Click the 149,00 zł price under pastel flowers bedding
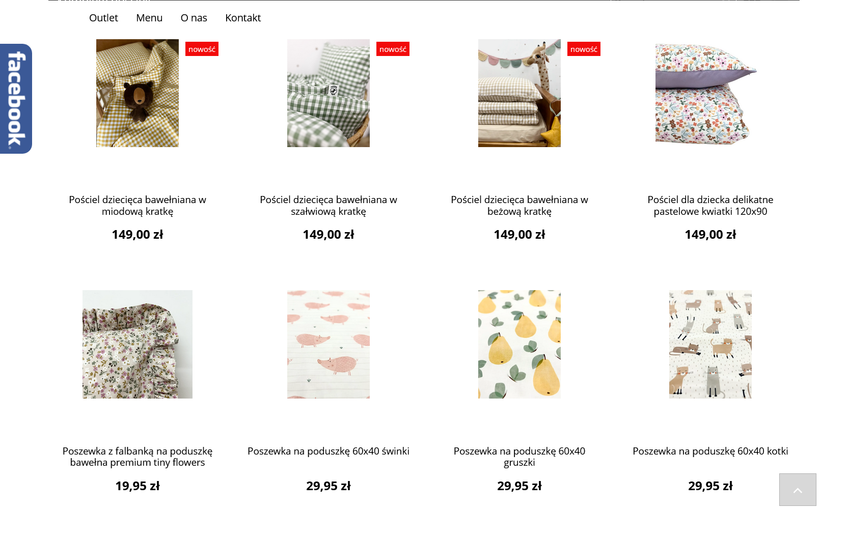The height and width of the screenshot is (537, 848). point(710,235)
